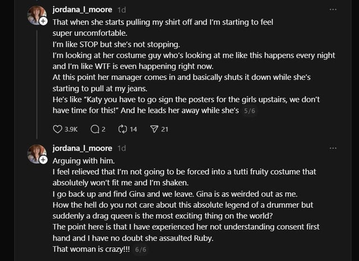This screenshot has width=359, height=261.
Task: Click the plus follow badge on the second post's avatar
Action: (43, 159)
